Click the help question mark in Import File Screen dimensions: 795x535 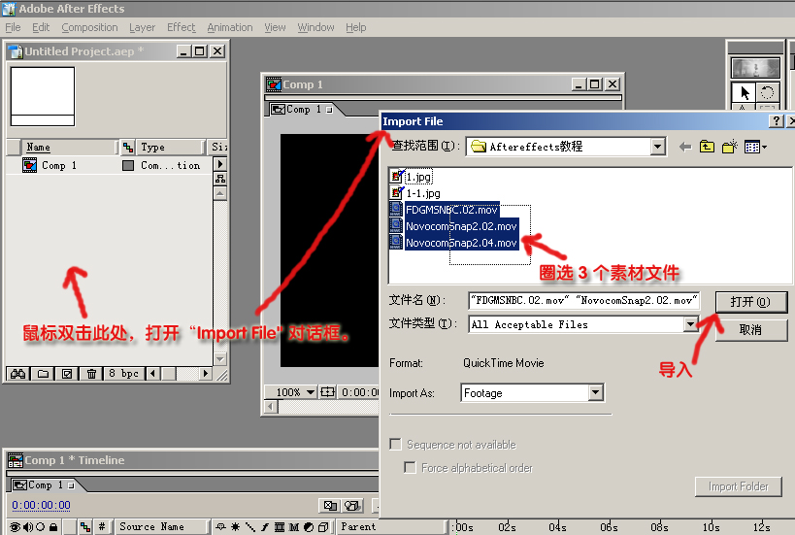(x=777, y=121)
